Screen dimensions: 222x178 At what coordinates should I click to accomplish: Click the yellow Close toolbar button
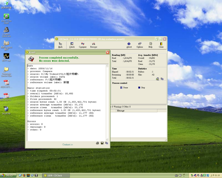point(161,45)
